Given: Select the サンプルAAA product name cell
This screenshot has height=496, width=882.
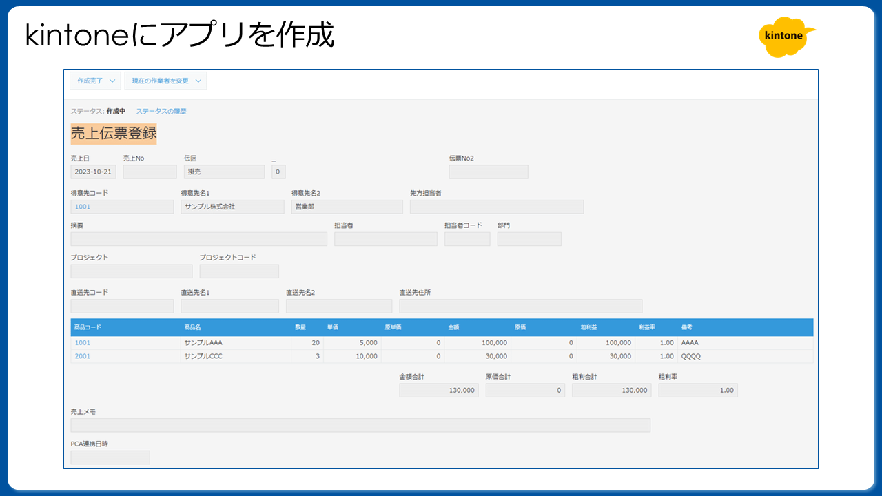Looking at the screenshot, I should 236,342.
